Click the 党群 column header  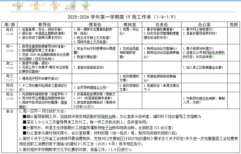click(x=234, y=24)
